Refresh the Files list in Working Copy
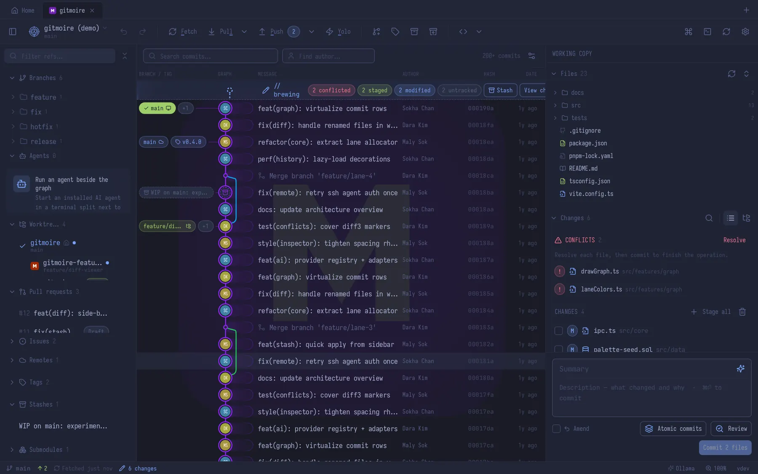This screenshot has height=474, width=758. [731, 74]
